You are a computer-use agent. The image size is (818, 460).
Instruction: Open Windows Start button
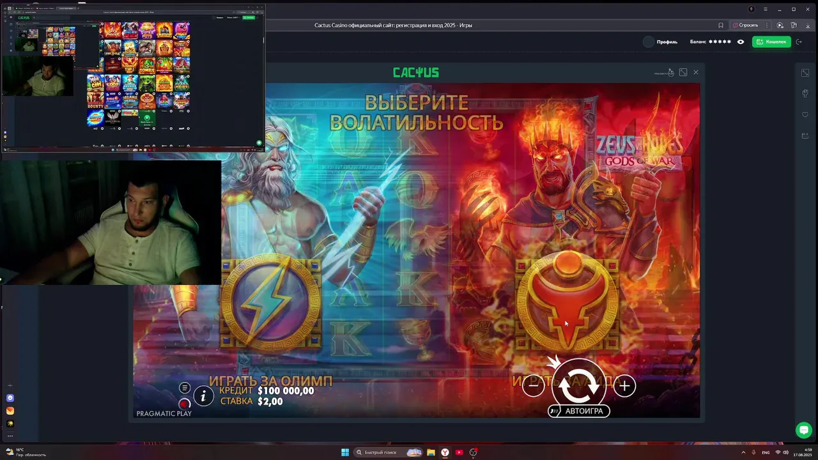(345, 452)
